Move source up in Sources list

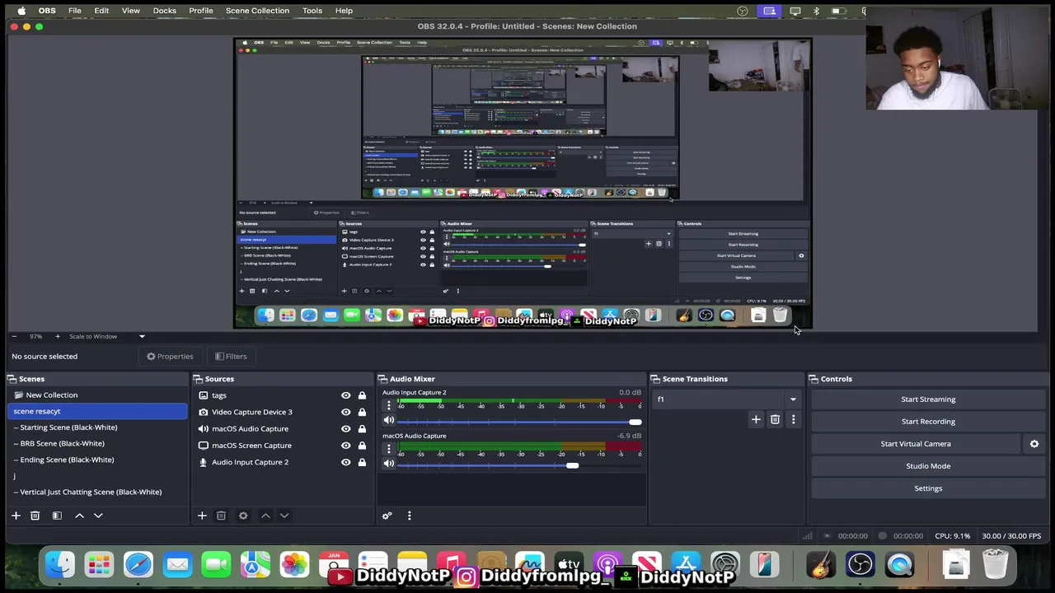coord(265,516)
